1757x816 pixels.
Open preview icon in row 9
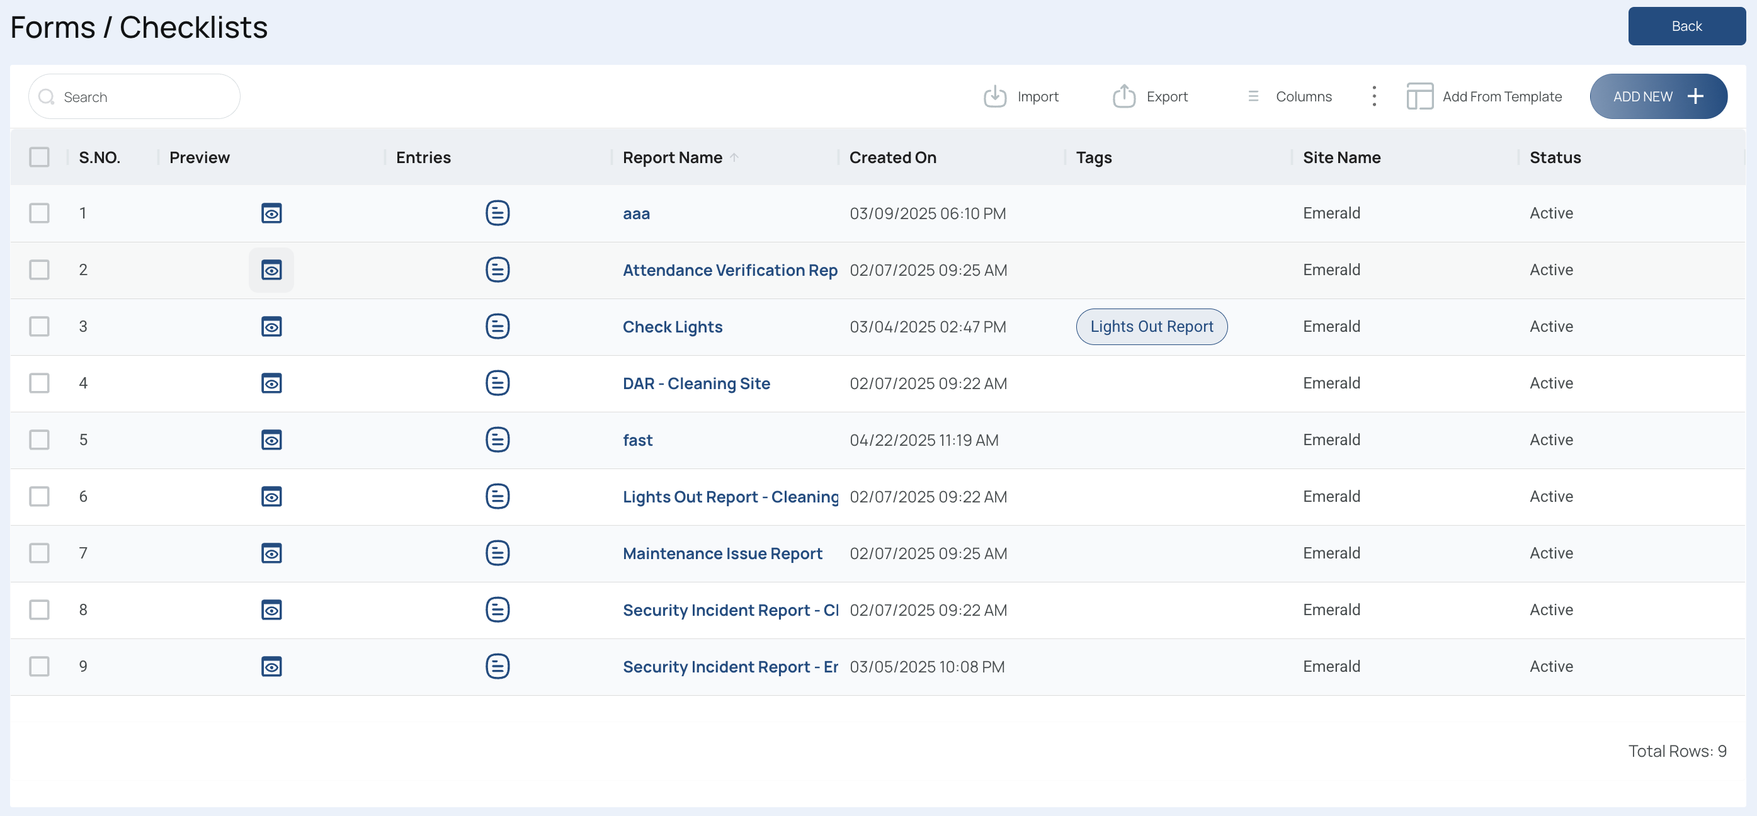click(x=271, y=666)
